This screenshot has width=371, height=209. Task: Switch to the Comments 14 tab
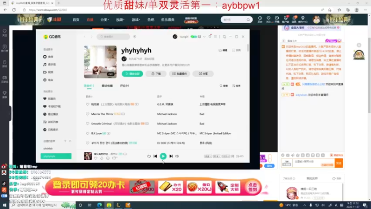pos(124,86)
